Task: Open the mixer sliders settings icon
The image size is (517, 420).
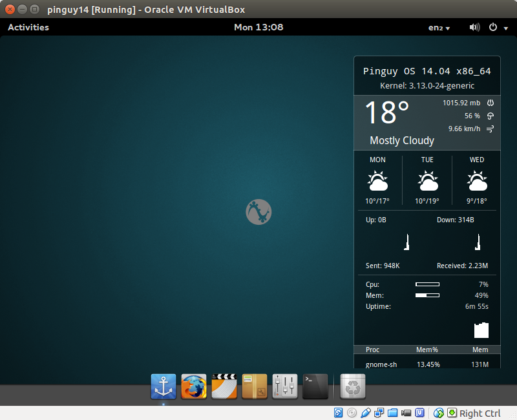Action: (285, 386)
